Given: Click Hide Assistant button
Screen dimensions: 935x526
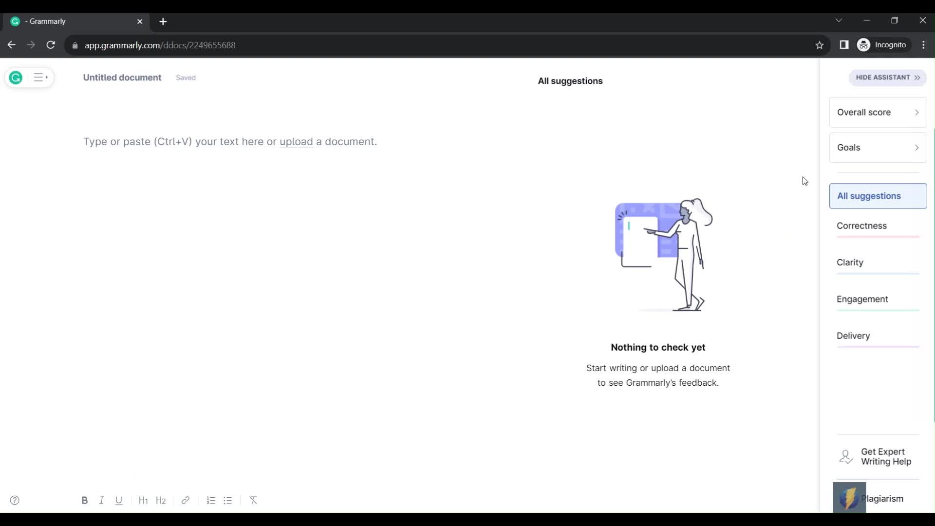Looking at the screenshot, I should (x=887, y=77).
